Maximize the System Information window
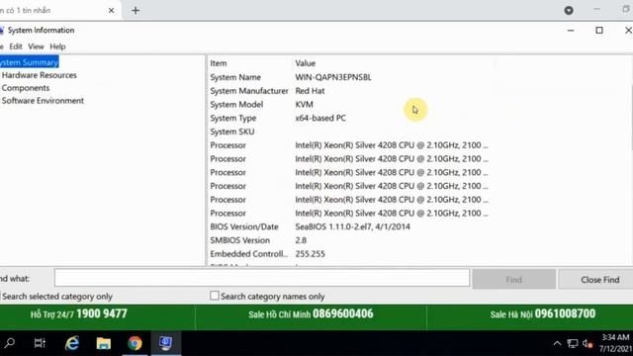Viewport: 633px width, 356px height. tap(599, 31)
